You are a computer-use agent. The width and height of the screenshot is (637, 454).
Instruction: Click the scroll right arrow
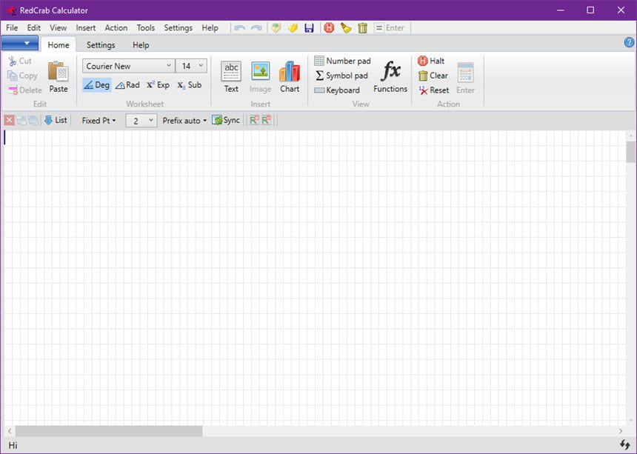(x=621, y=431)
